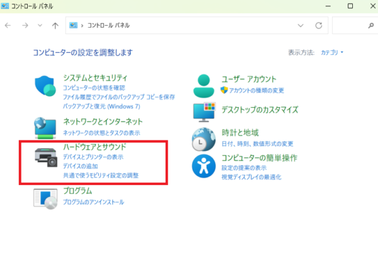Open コンピューターの簡単操作 category
378x265 pixels.
pyautogui.click(x=260, y=158)
